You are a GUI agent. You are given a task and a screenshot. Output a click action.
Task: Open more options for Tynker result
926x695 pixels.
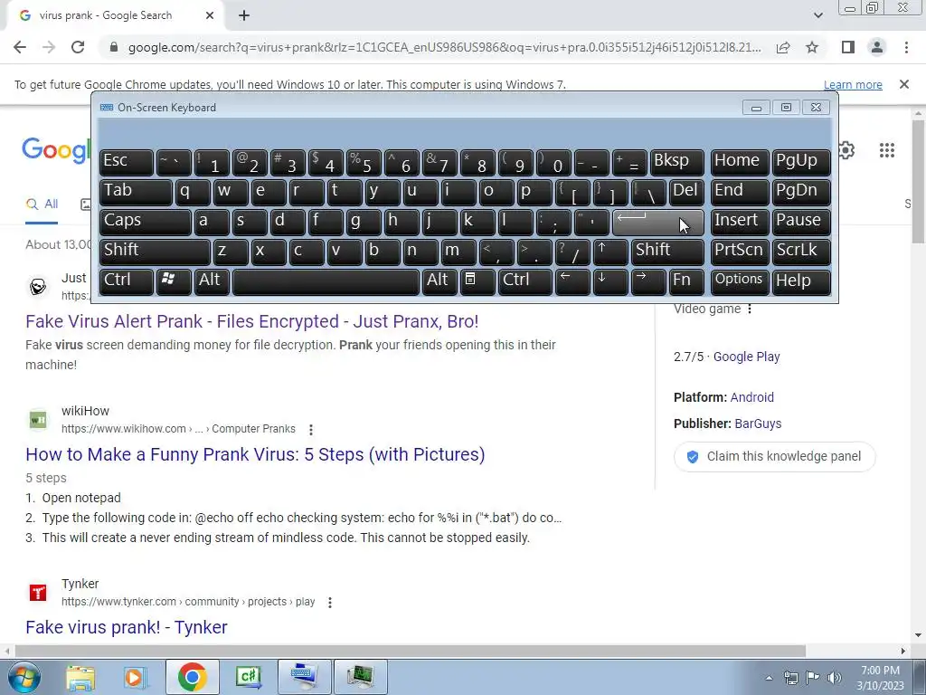[x=330, y=603]
